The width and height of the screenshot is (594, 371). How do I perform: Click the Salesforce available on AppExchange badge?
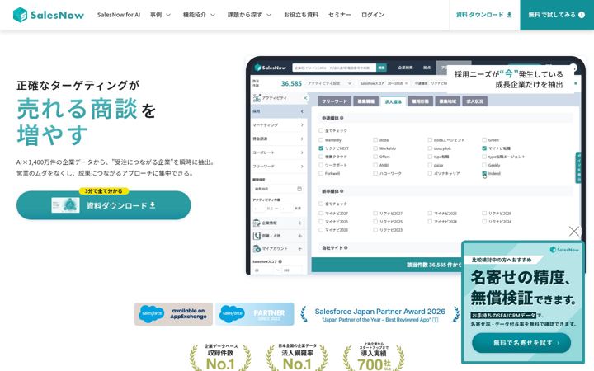[x=173, y=314]
